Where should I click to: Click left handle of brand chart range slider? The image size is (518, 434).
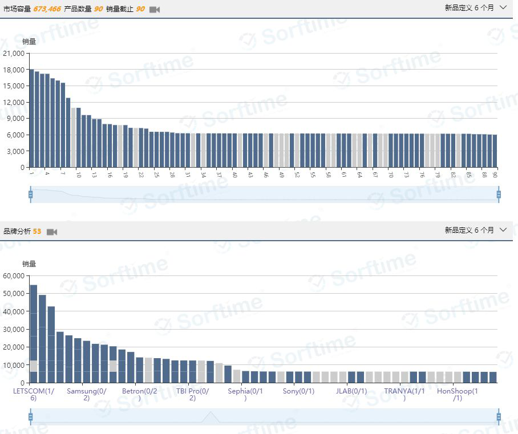tap(31, 417)
